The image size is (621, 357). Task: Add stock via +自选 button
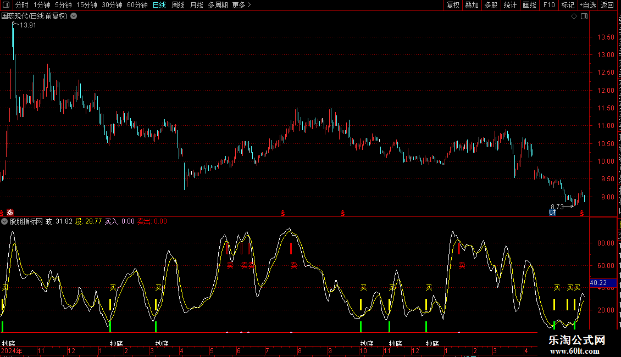click(587, 5)
